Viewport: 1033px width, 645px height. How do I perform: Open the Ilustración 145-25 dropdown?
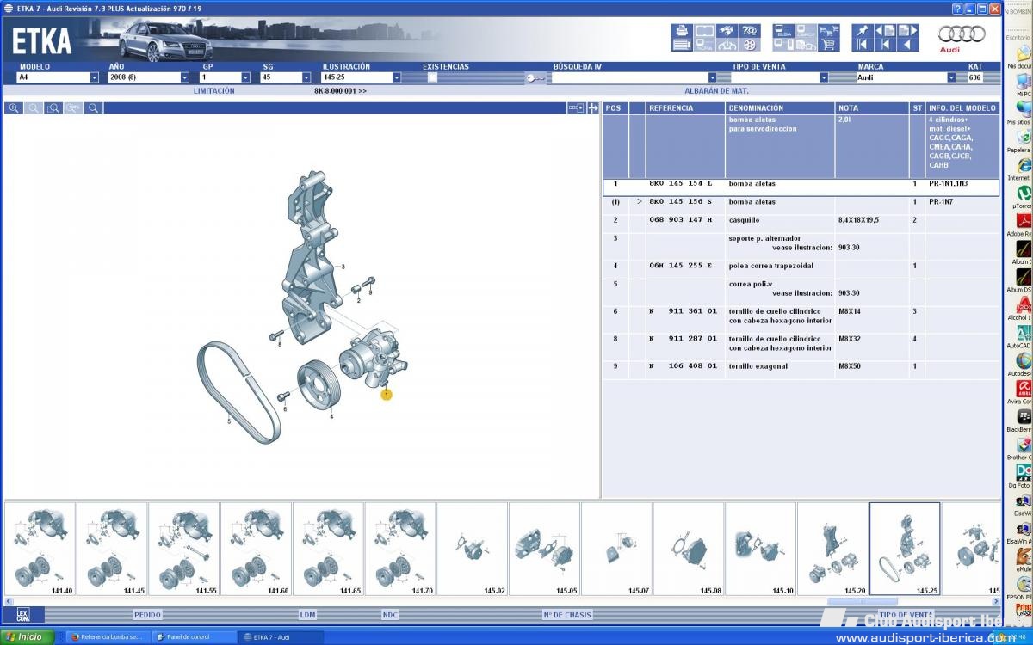[x=397, y=77]
